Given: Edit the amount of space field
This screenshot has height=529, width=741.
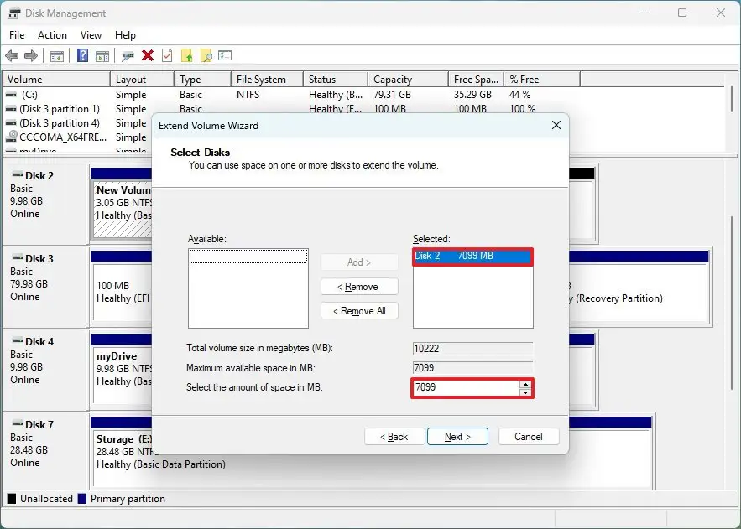Looking at the screenshot, I should (x=462, y=387).
